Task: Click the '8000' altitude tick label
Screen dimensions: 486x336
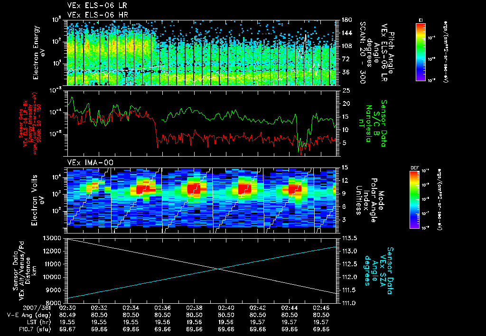Action: pos(53,303)
